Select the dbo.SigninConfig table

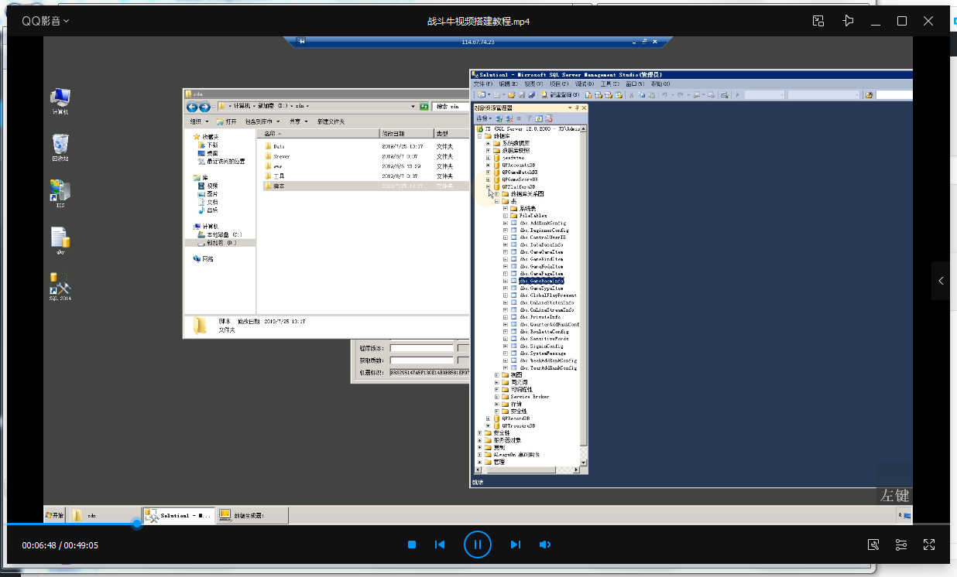click(541, 346)
